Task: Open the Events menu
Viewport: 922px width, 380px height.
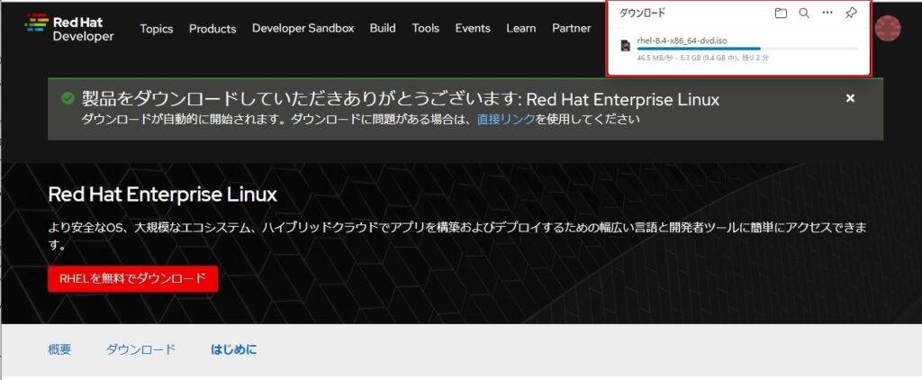Action: click(x=473, y=28)
